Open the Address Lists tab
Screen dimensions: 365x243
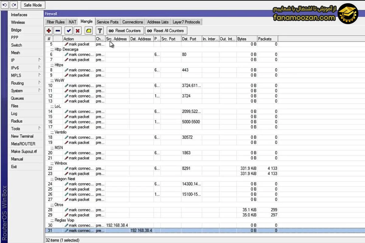(x=158, y=22)
